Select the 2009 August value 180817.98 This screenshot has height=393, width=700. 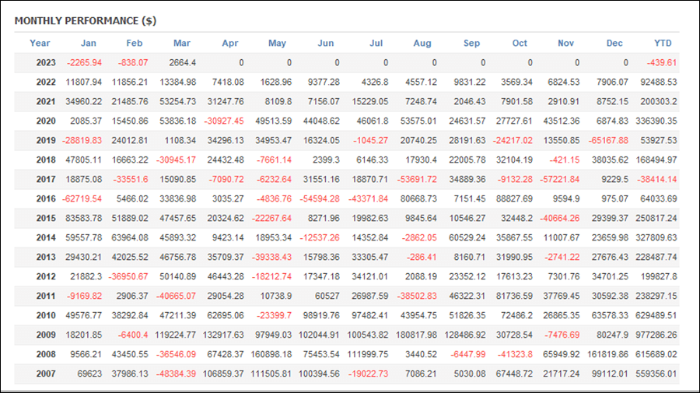pyautogui.click(x=416, y=335)
